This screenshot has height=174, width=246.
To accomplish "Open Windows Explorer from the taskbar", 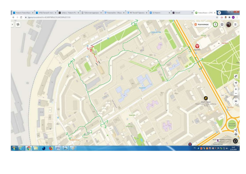I will click(36, 148).
